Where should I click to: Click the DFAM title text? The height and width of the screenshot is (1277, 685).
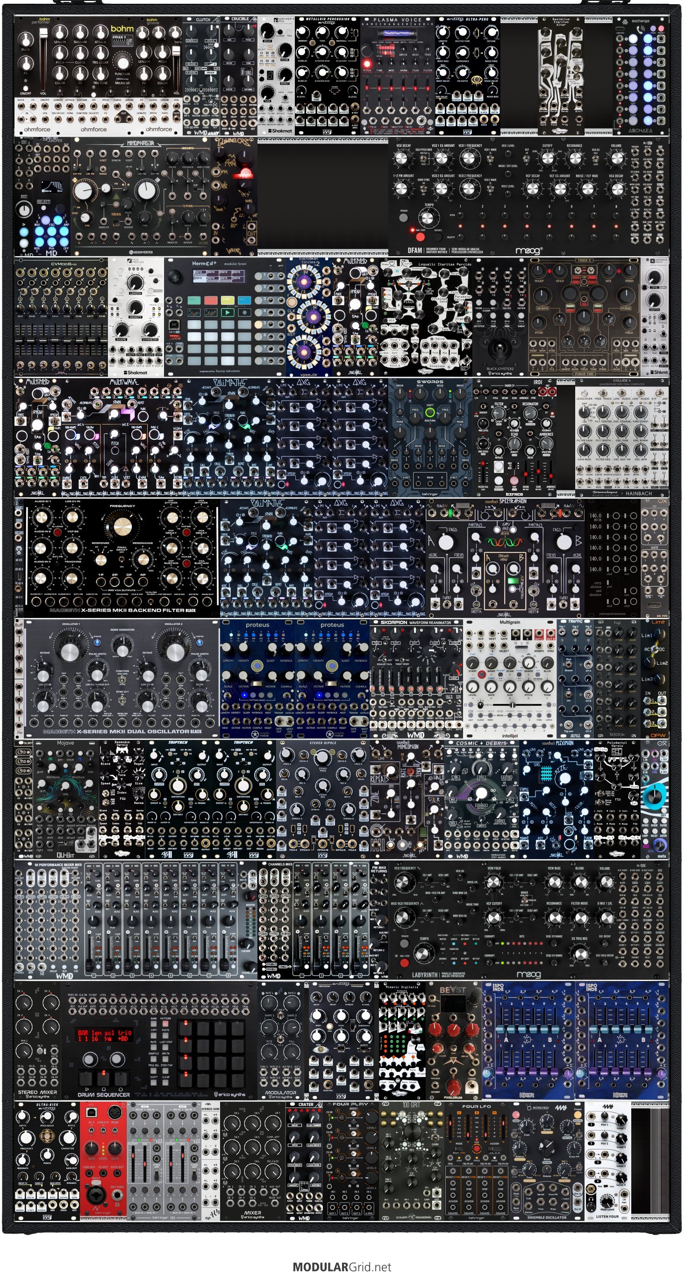415,251
